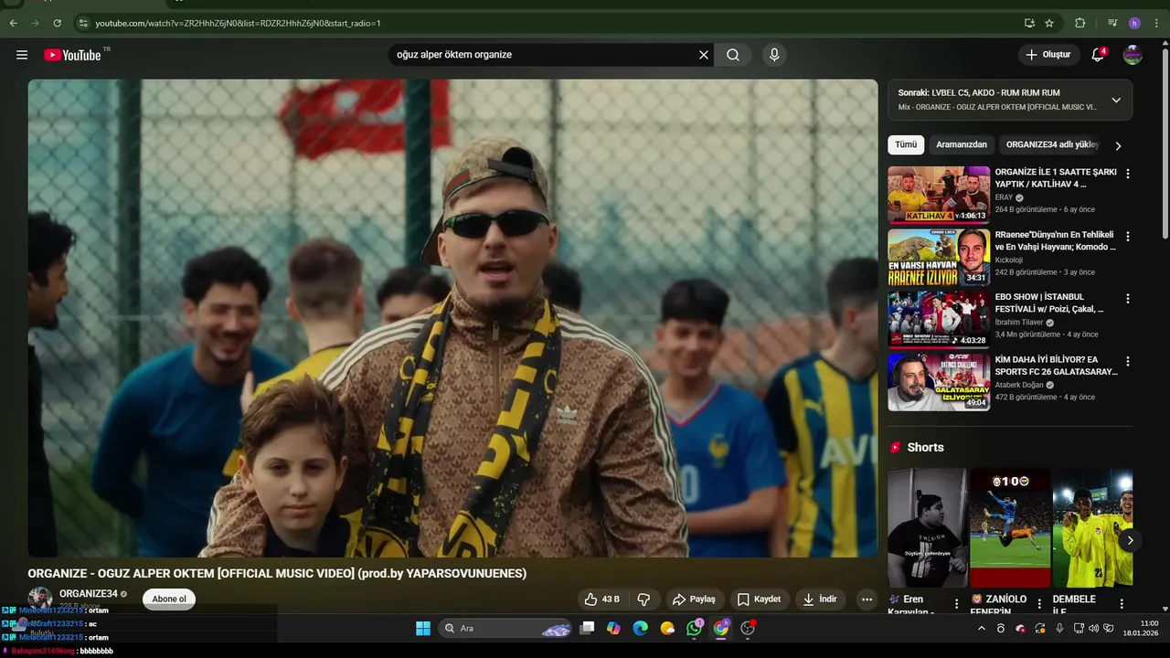The width and height of the screenshot is (1170, 658).
Task: Open Microsoft Edge from the taskbar
Action: (x=641, y=628)
